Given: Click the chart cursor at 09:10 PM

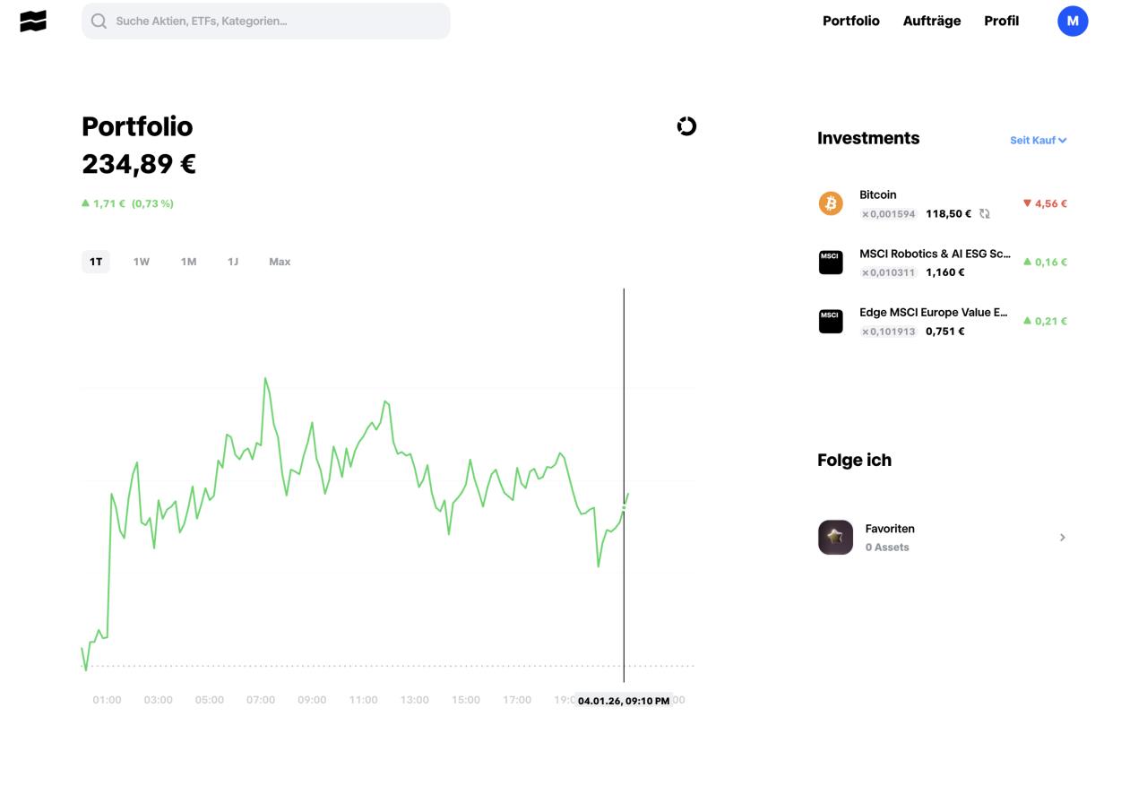Looking at the screenshot, I should coord(624,508).
